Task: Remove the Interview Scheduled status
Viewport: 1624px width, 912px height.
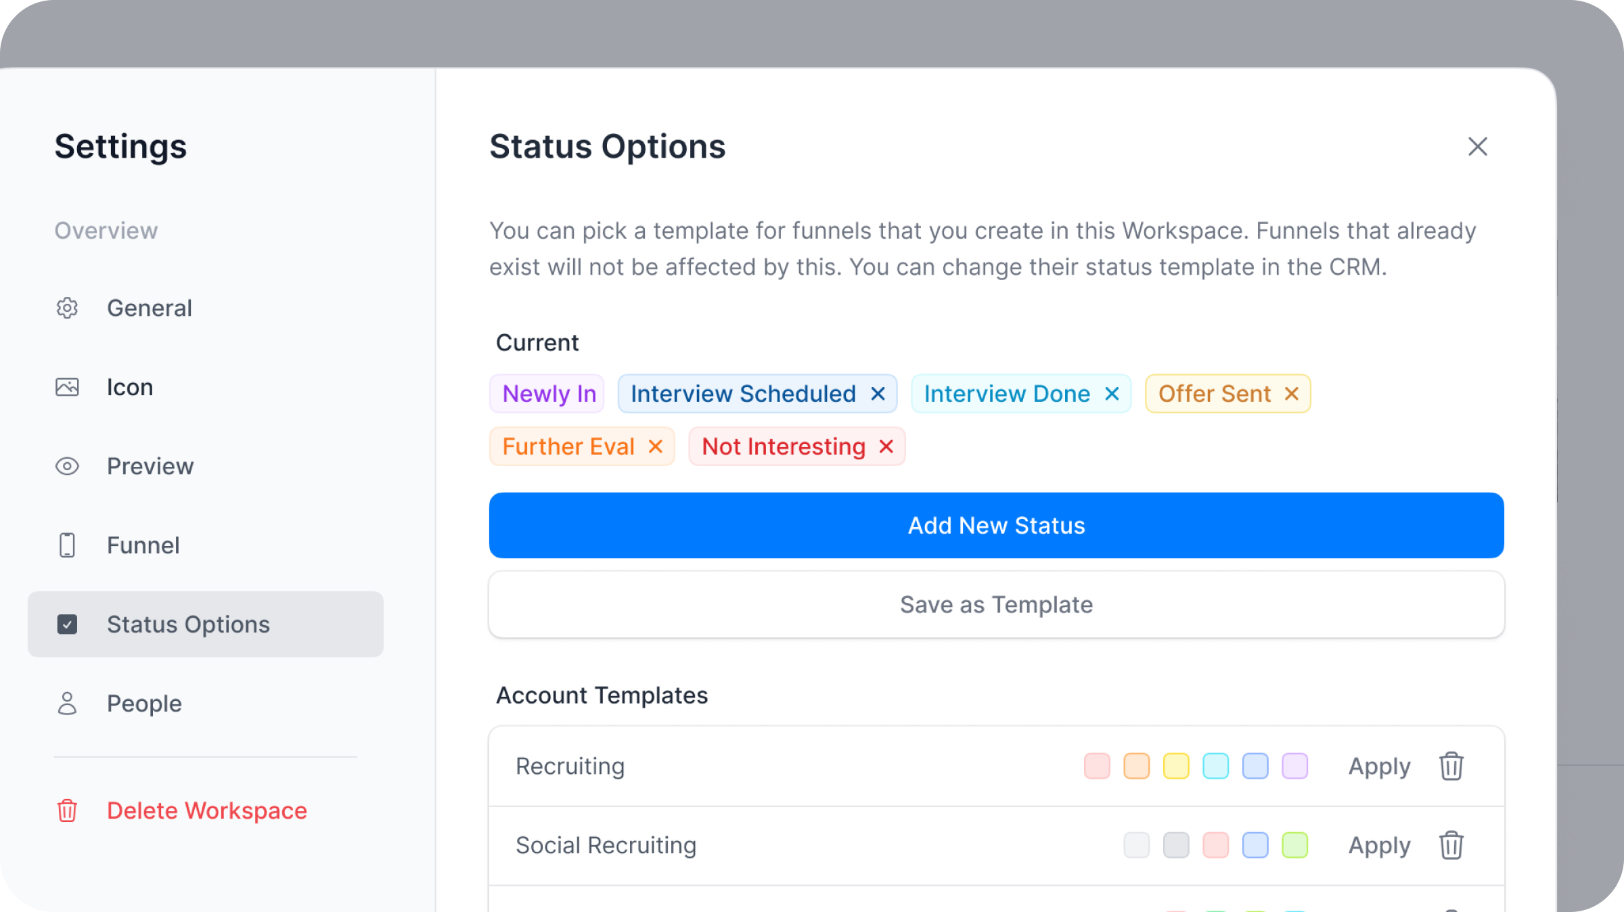Action: 878,393
